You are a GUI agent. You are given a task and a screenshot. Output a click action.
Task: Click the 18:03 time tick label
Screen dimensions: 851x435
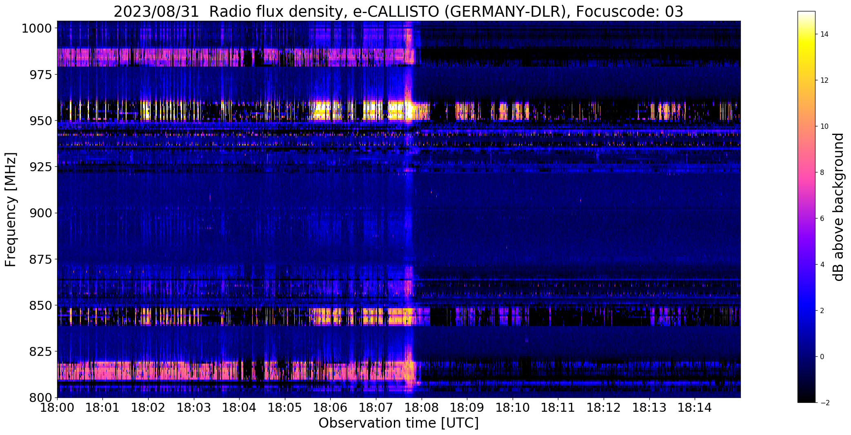[x=194, y=408]
